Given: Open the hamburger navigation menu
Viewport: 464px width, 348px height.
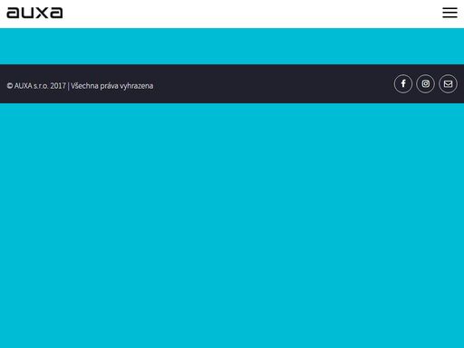Looking at the screenshot, I should pyautogui.click(x=449, y=13).
